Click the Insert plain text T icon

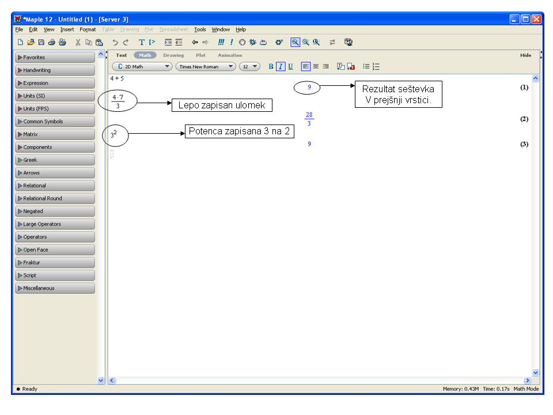[142, 42]
